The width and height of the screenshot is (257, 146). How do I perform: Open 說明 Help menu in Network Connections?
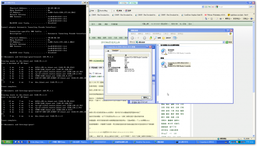(180, 34)
